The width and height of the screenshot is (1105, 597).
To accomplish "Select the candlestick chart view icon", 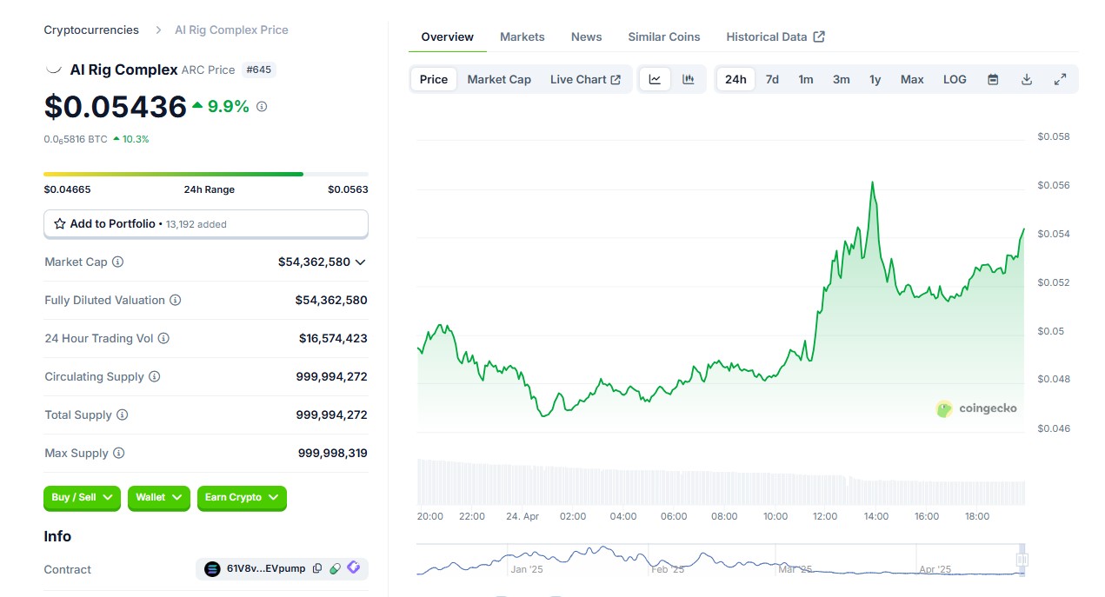I will 689,79.
